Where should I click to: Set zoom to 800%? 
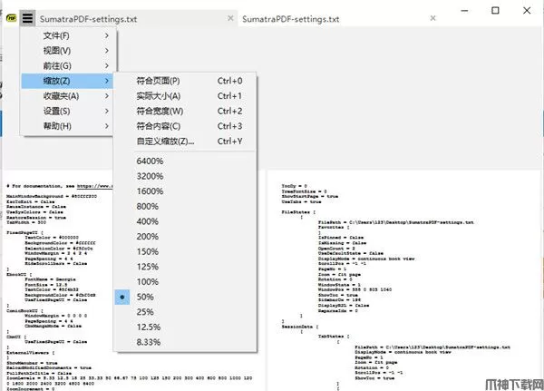186,206
